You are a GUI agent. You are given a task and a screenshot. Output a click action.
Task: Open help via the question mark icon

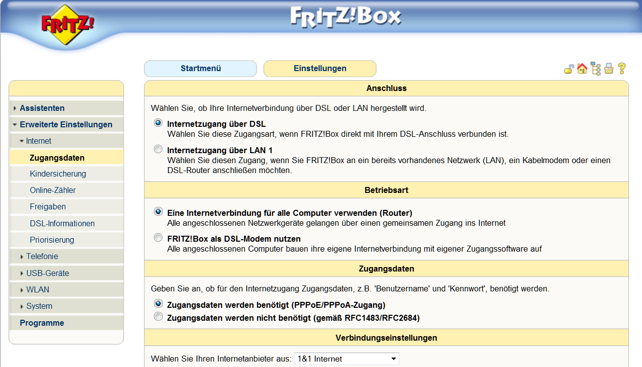click(x=621, y=69)
